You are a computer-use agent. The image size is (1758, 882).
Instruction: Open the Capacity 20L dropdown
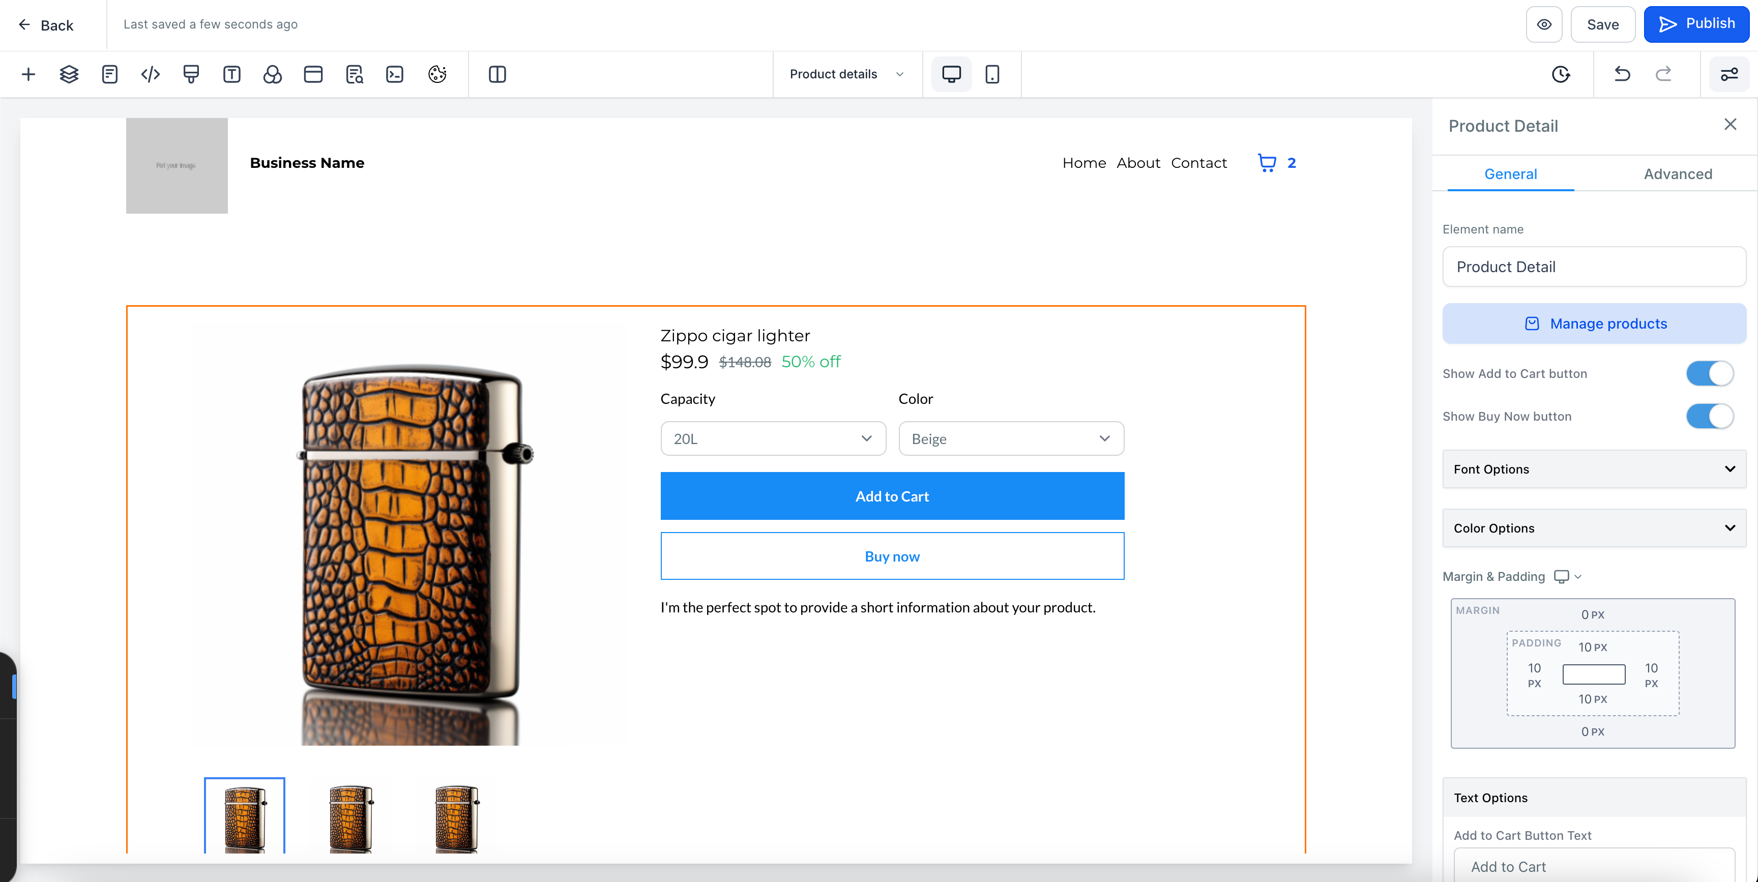[x=773, y=438]
